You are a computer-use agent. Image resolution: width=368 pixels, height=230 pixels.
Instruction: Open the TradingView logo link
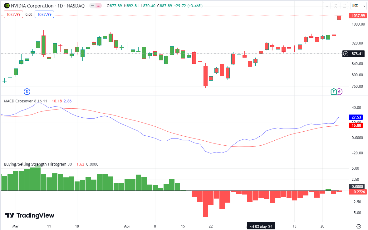tap(29, 215)
